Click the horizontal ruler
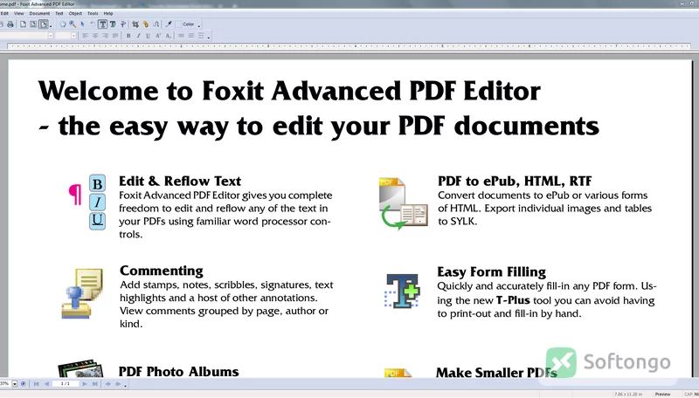 pos(349,46)
